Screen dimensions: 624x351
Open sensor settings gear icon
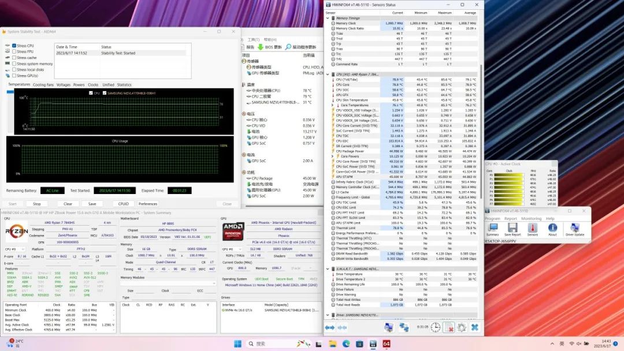(462, 327)
